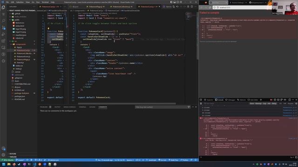Screen dimensions: 298x167
Task: Open the Help menu
Action: pos(53,2)
